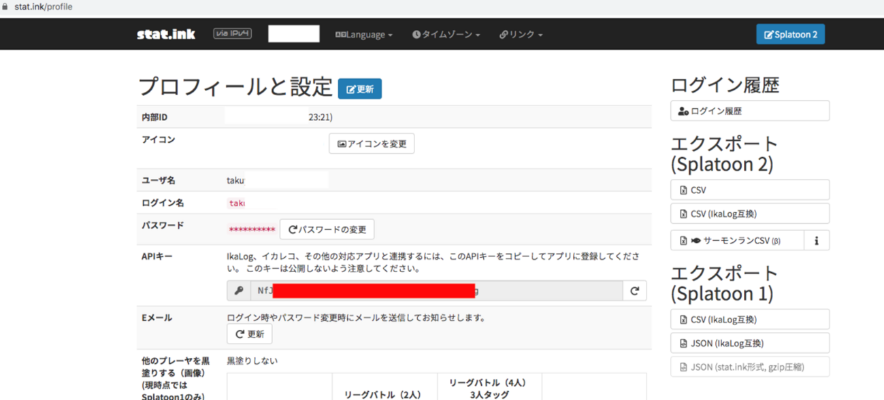Click the info icon next to サーモンランCSV
The width and height of the screenshot is (884, 400).
[x=817, y=240]
